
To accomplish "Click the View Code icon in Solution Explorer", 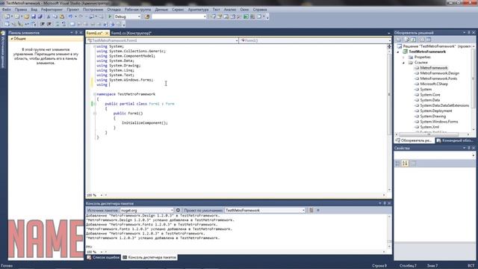I will tap(421, 40).
